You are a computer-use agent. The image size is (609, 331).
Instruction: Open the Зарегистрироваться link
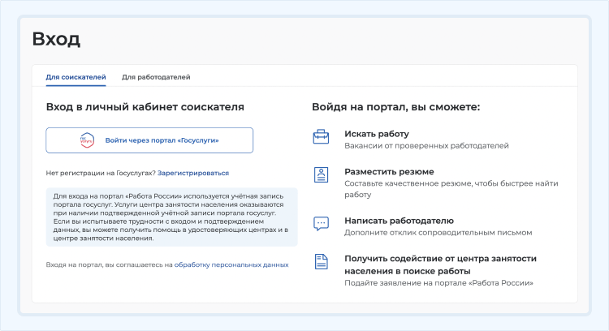[193, 173]
